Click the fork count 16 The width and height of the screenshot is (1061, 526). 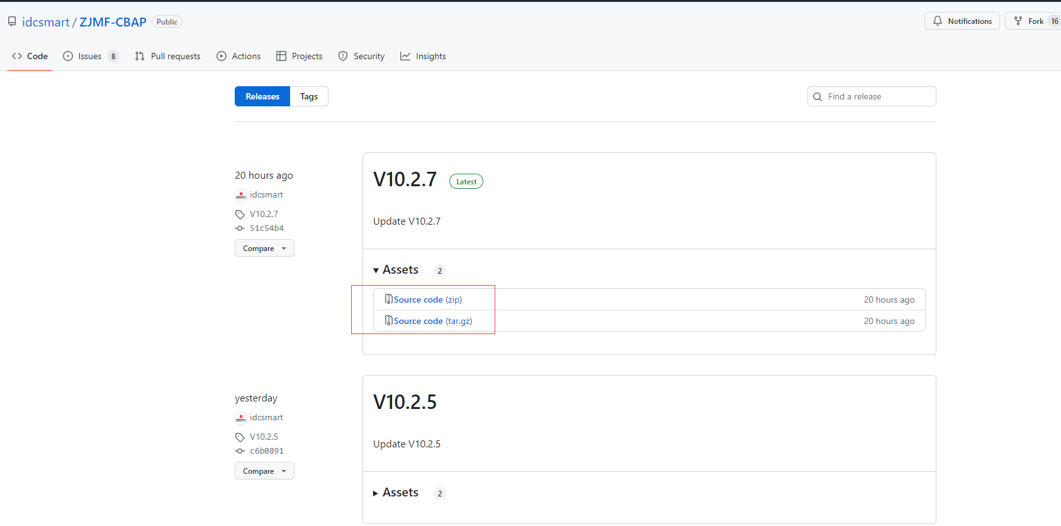coord(1055,21)
